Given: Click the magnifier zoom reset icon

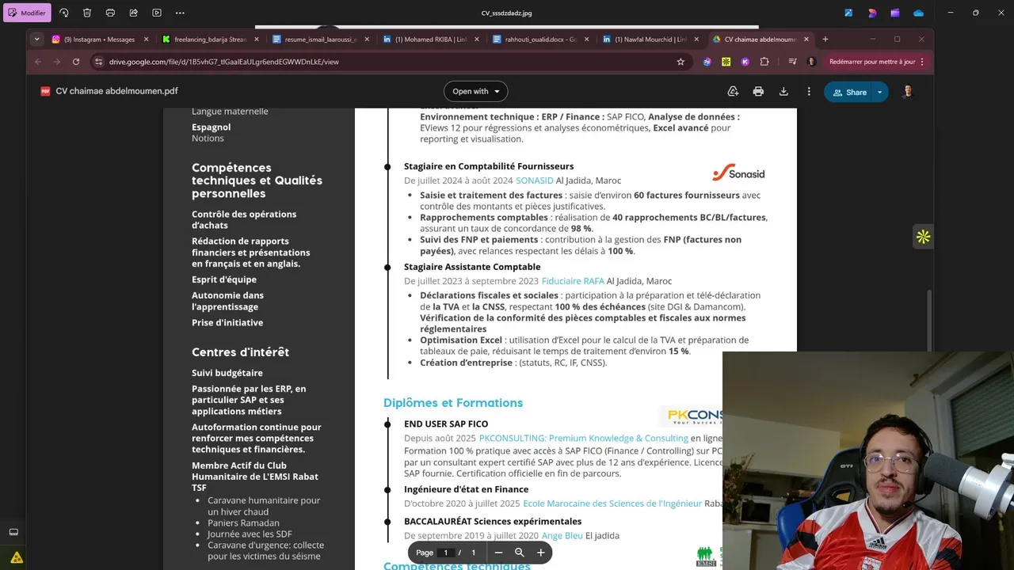Looking at the screenshot, I should pyautogui.click(x=520, y=553).
